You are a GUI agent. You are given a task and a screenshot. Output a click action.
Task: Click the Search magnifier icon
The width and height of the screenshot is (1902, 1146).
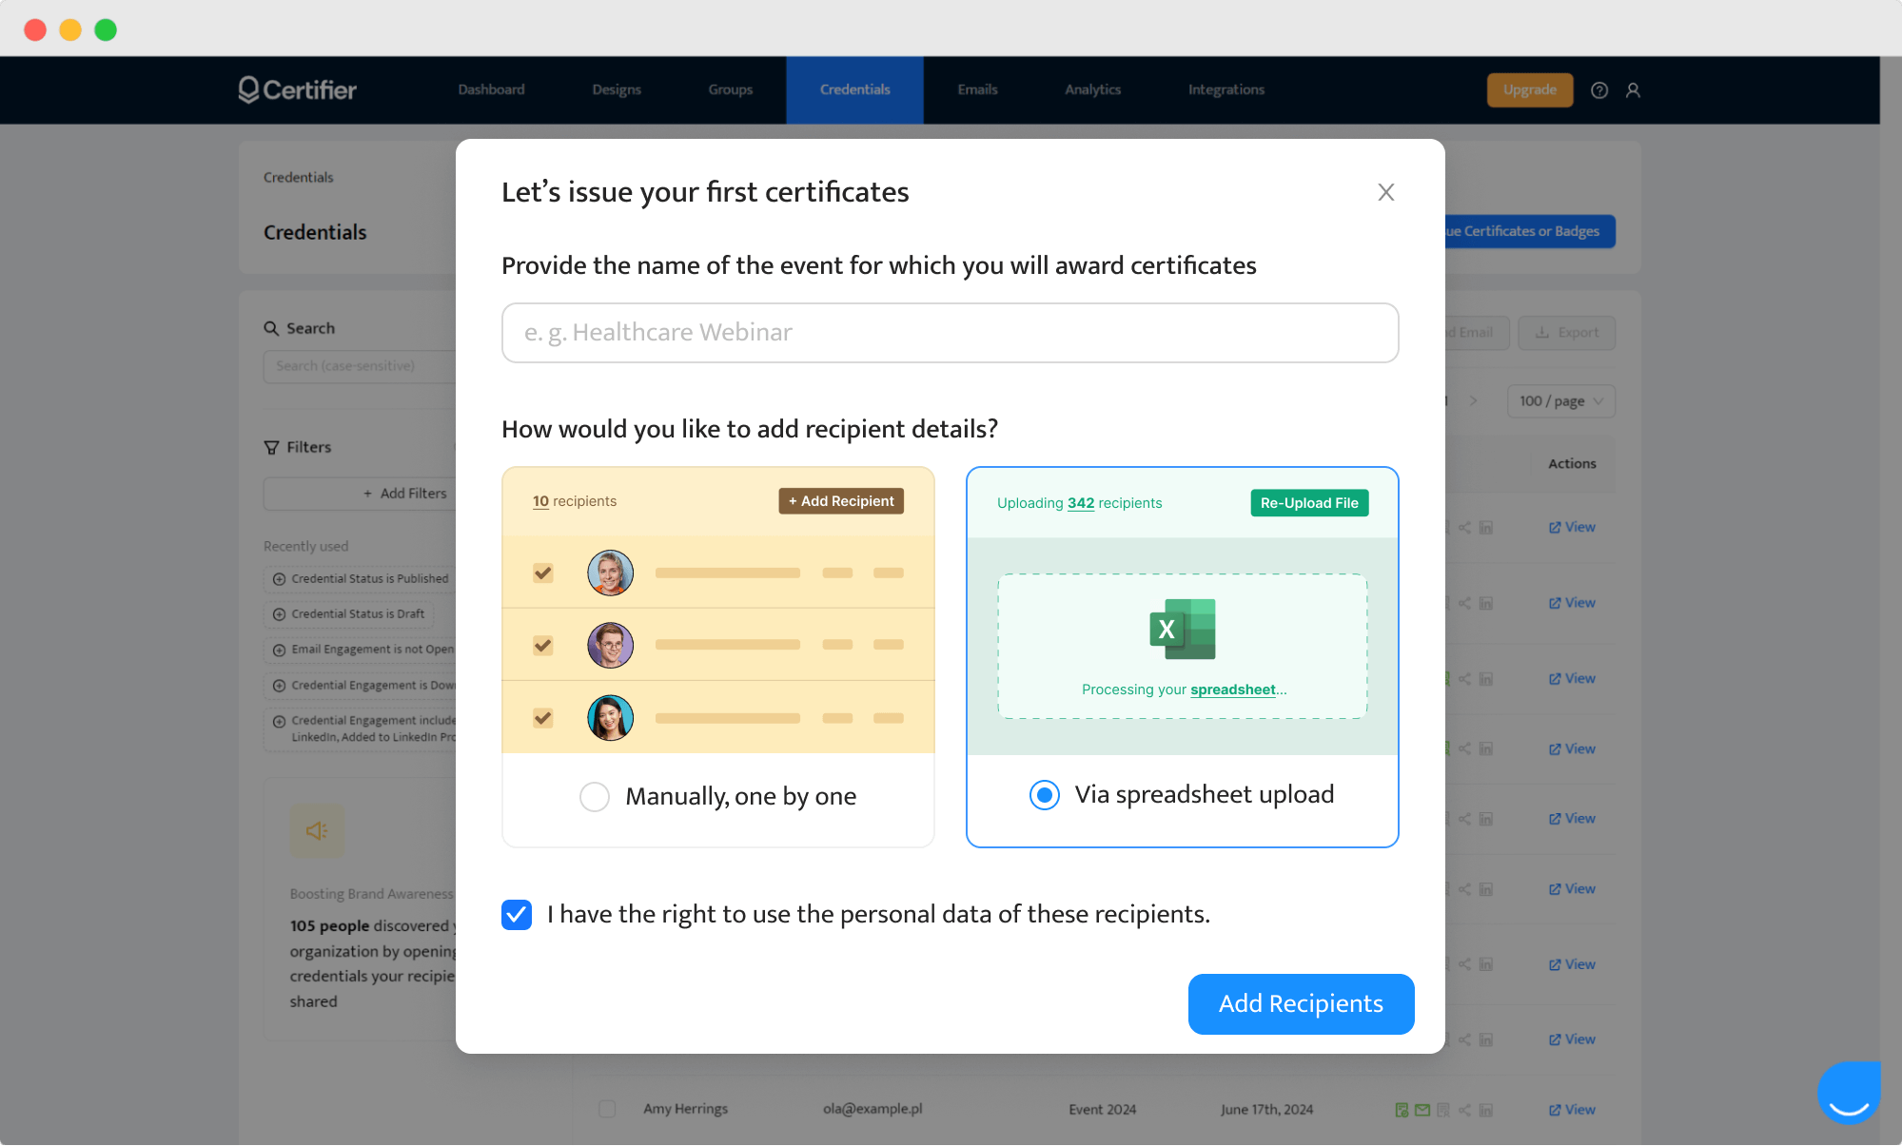point(271,328)
